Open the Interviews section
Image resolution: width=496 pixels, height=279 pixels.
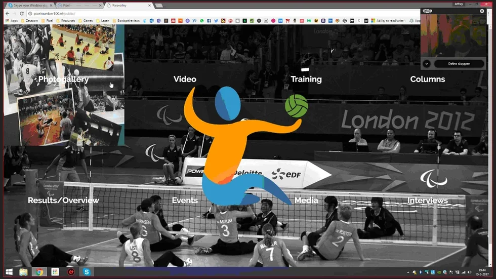[427, 200]
